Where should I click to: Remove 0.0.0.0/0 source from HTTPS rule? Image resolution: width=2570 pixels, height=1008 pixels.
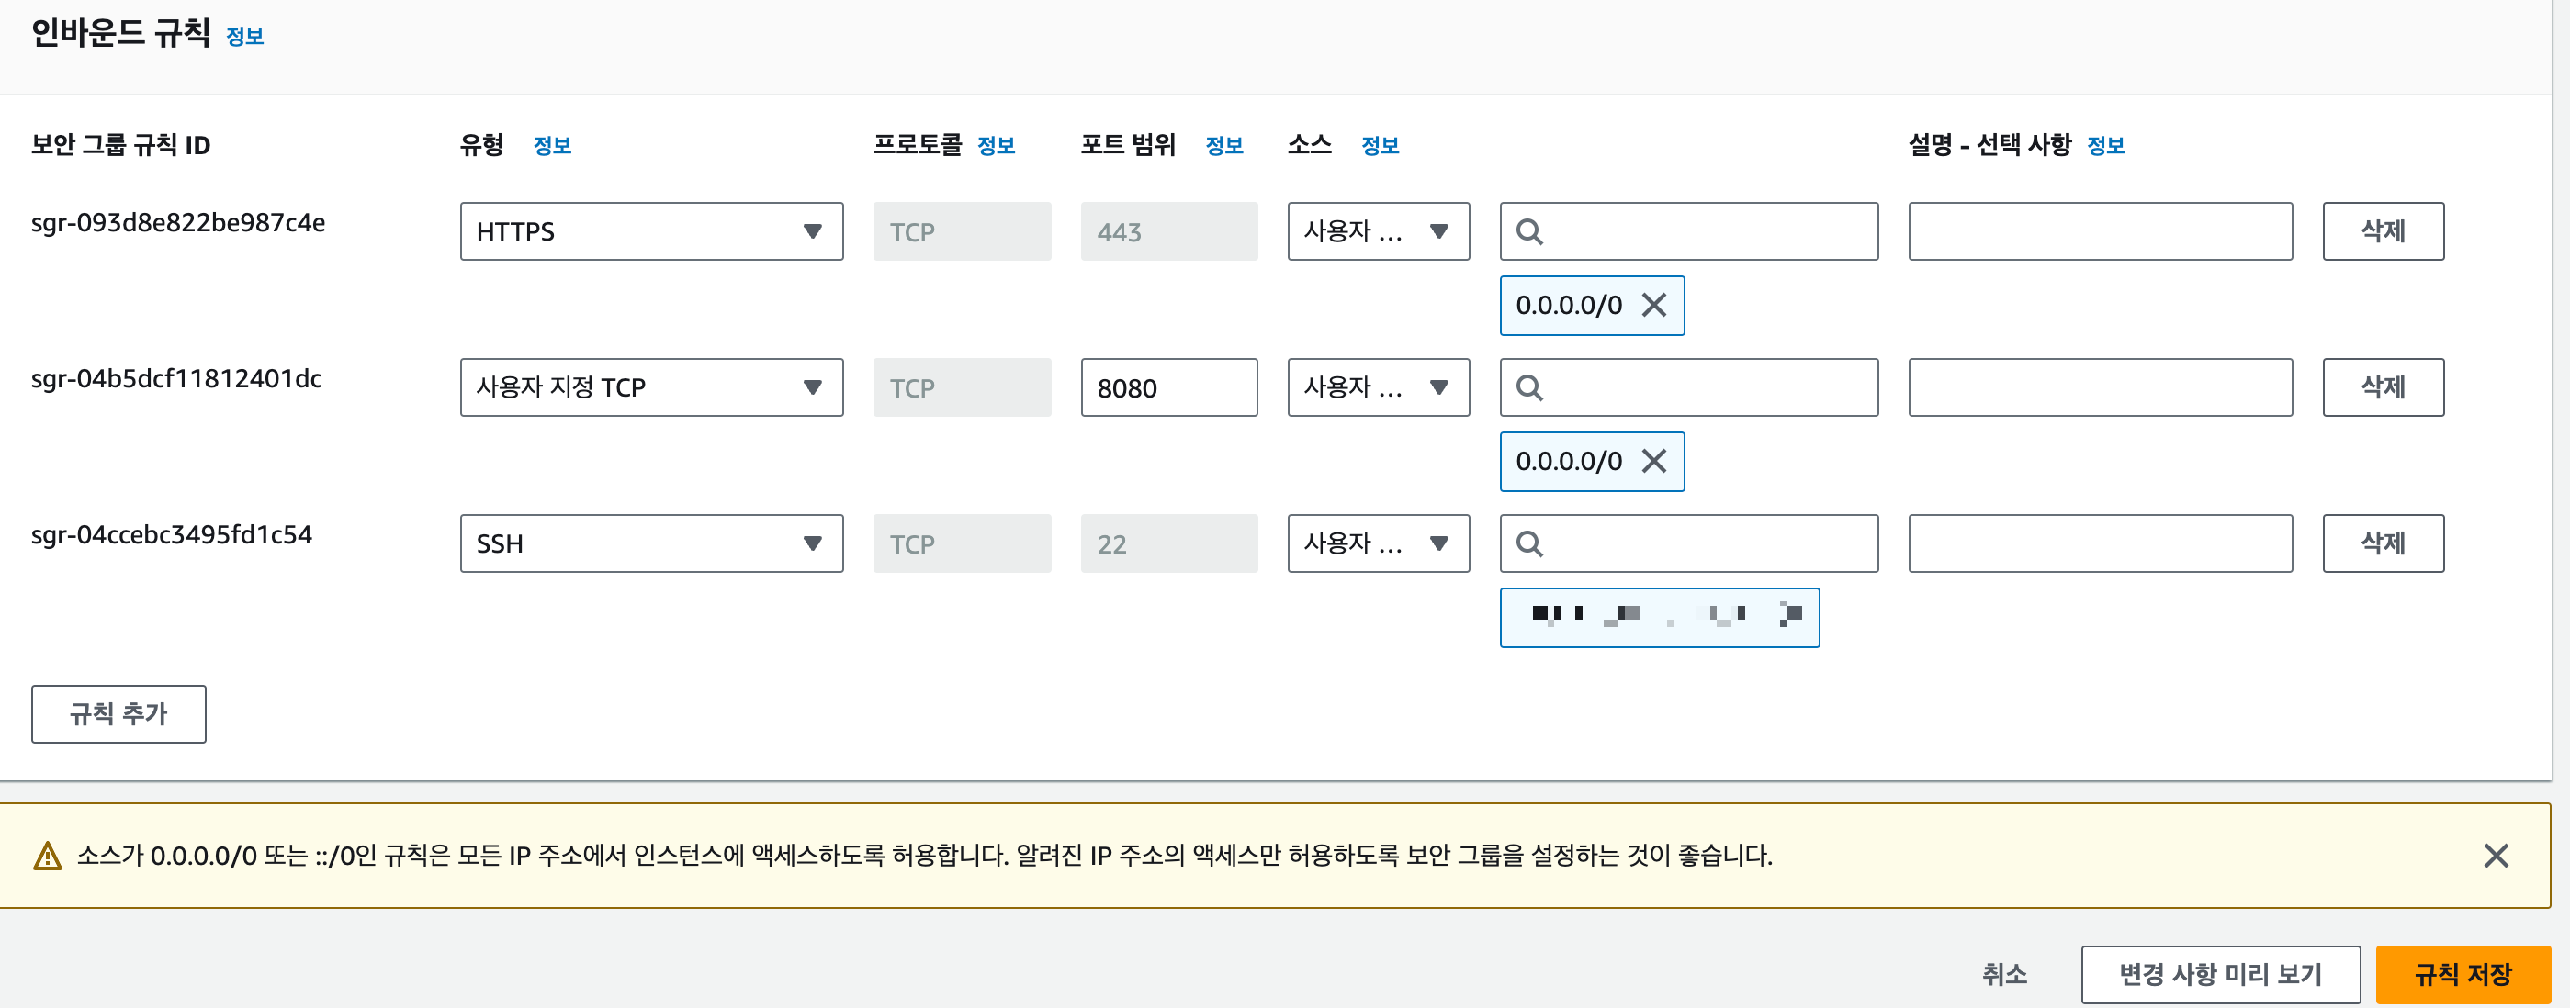click(1654, 305)
